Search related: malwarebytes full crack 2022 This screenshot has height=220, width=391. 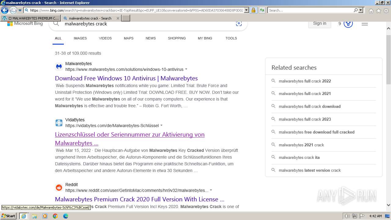[x=324, y=81]
